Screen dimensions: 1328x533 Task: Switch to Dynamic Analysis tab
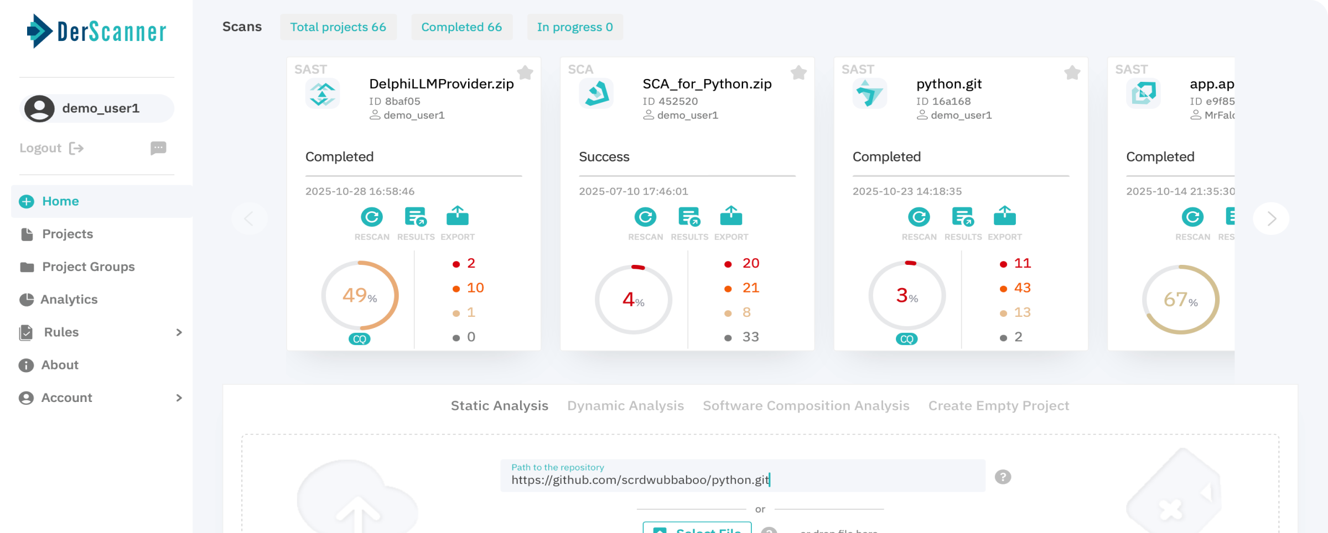pyautogui.click(x=625, y=406)
